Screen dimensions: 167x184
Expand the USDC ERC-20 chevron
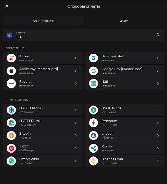(76, 110)
